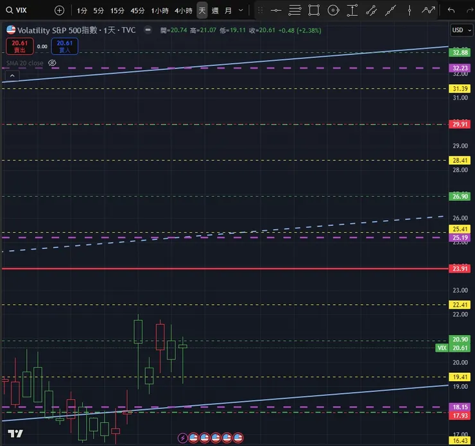Open the timeframe dropdown chevron
The image size is (475, 446).
[x=241, y=10]
